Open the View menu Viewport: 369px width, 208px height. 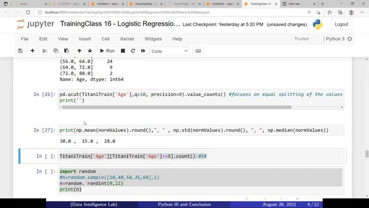(x=63, y=39)
